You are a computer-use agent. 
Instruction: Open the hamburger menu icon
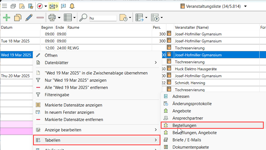click(x=4, y=6)
